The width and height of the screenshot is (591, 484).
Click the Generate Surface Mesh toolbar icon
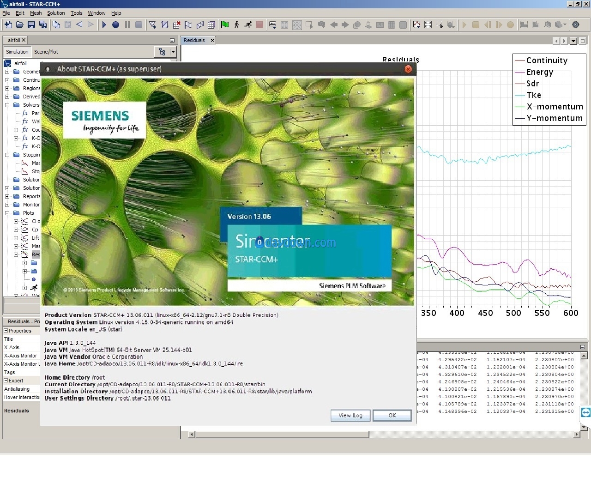point(152,24)
